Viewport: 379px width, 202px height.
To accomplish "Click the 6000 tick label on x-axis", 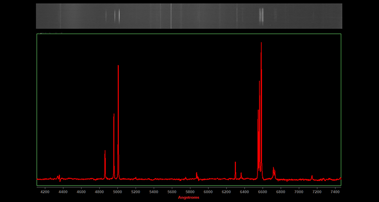I will click(x=208, y=191).
